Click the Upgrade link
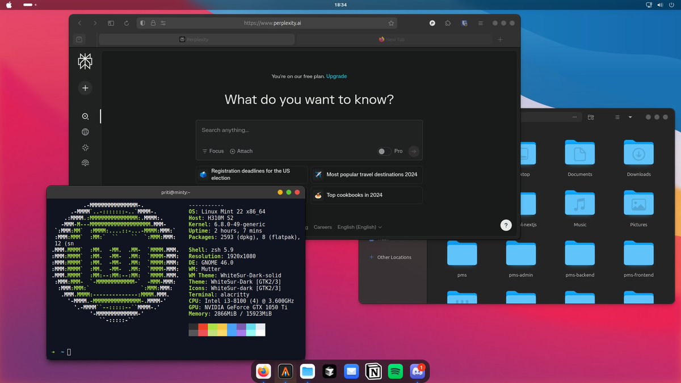Viewport: 681px width, 383px height. click(x=337, y=76)
